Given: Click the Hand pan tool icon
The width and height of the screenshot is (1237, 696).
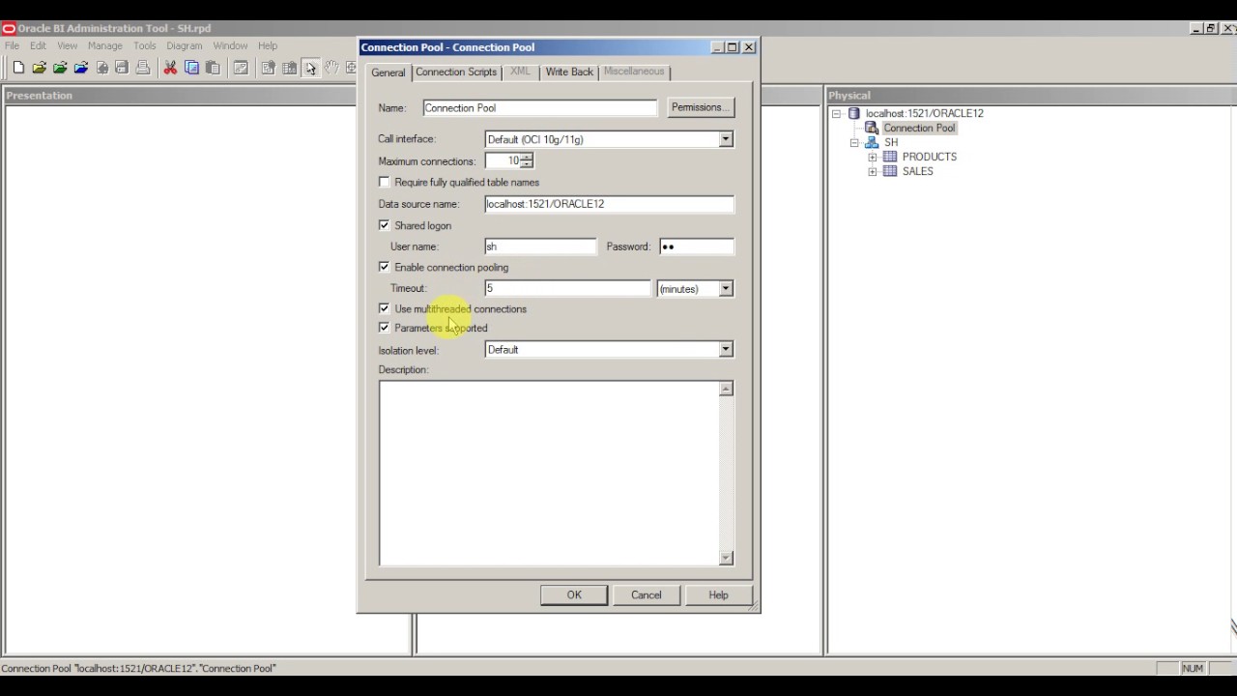Looking at the screenshot, I should pyautogui.click(x=331, y=68).
